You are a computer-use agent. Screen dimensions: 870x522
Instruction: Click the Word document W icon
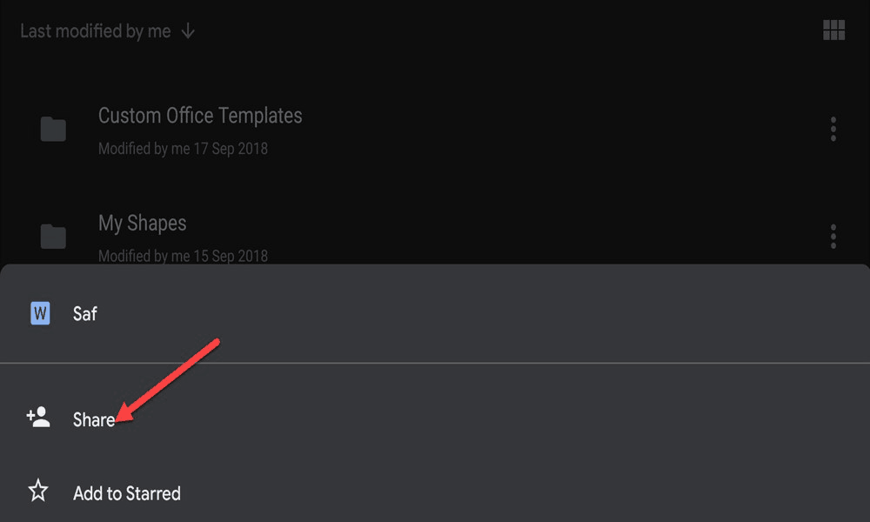pos(40,313)
